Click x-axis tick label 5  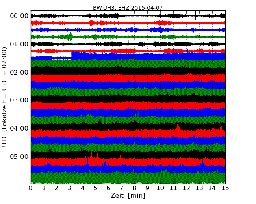(x=95, y=188)
